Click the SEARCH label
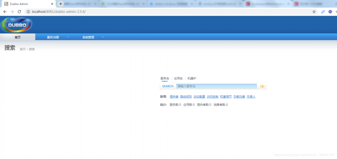 tap(167, 86)
